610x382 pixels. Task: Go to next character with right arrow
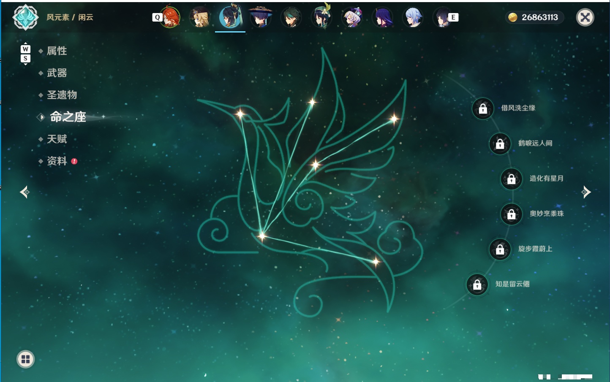click(586, 192)
